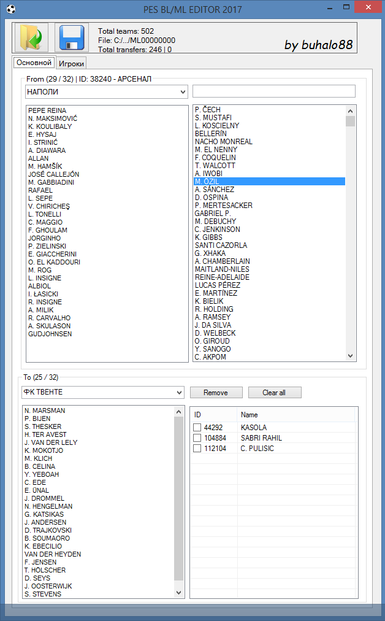Switch to the Основной tab

click(34, 63)
